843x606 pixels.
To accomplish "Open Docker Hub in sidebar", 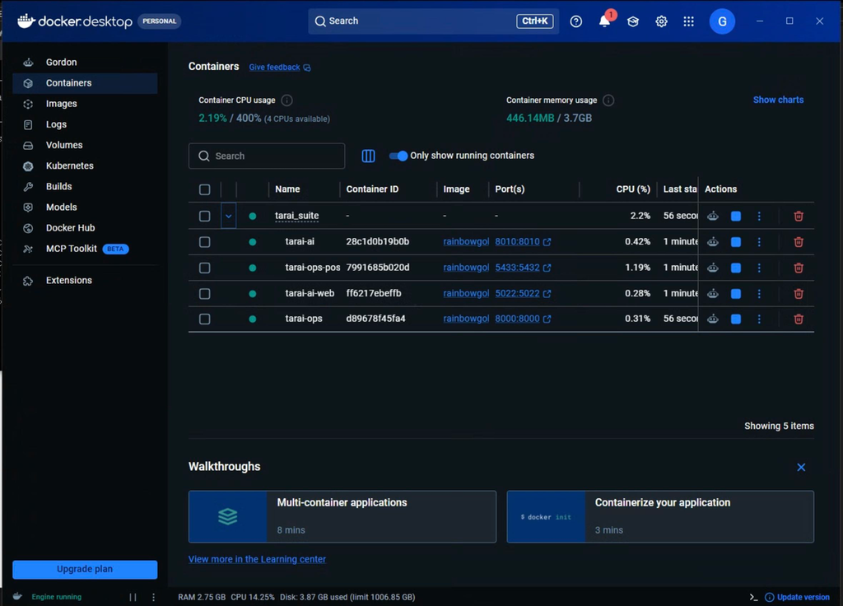I will (85, 228).
